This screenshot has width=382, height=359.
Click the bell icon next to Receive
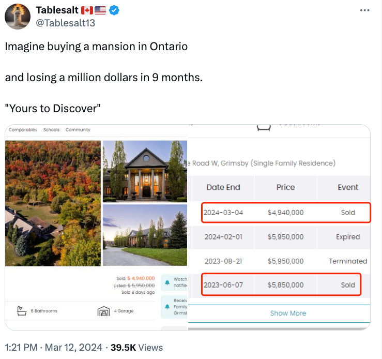click(167, 307)
